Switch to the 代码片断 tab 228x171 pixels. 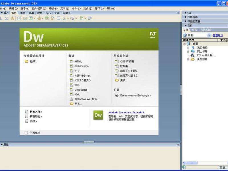point(205,30)
